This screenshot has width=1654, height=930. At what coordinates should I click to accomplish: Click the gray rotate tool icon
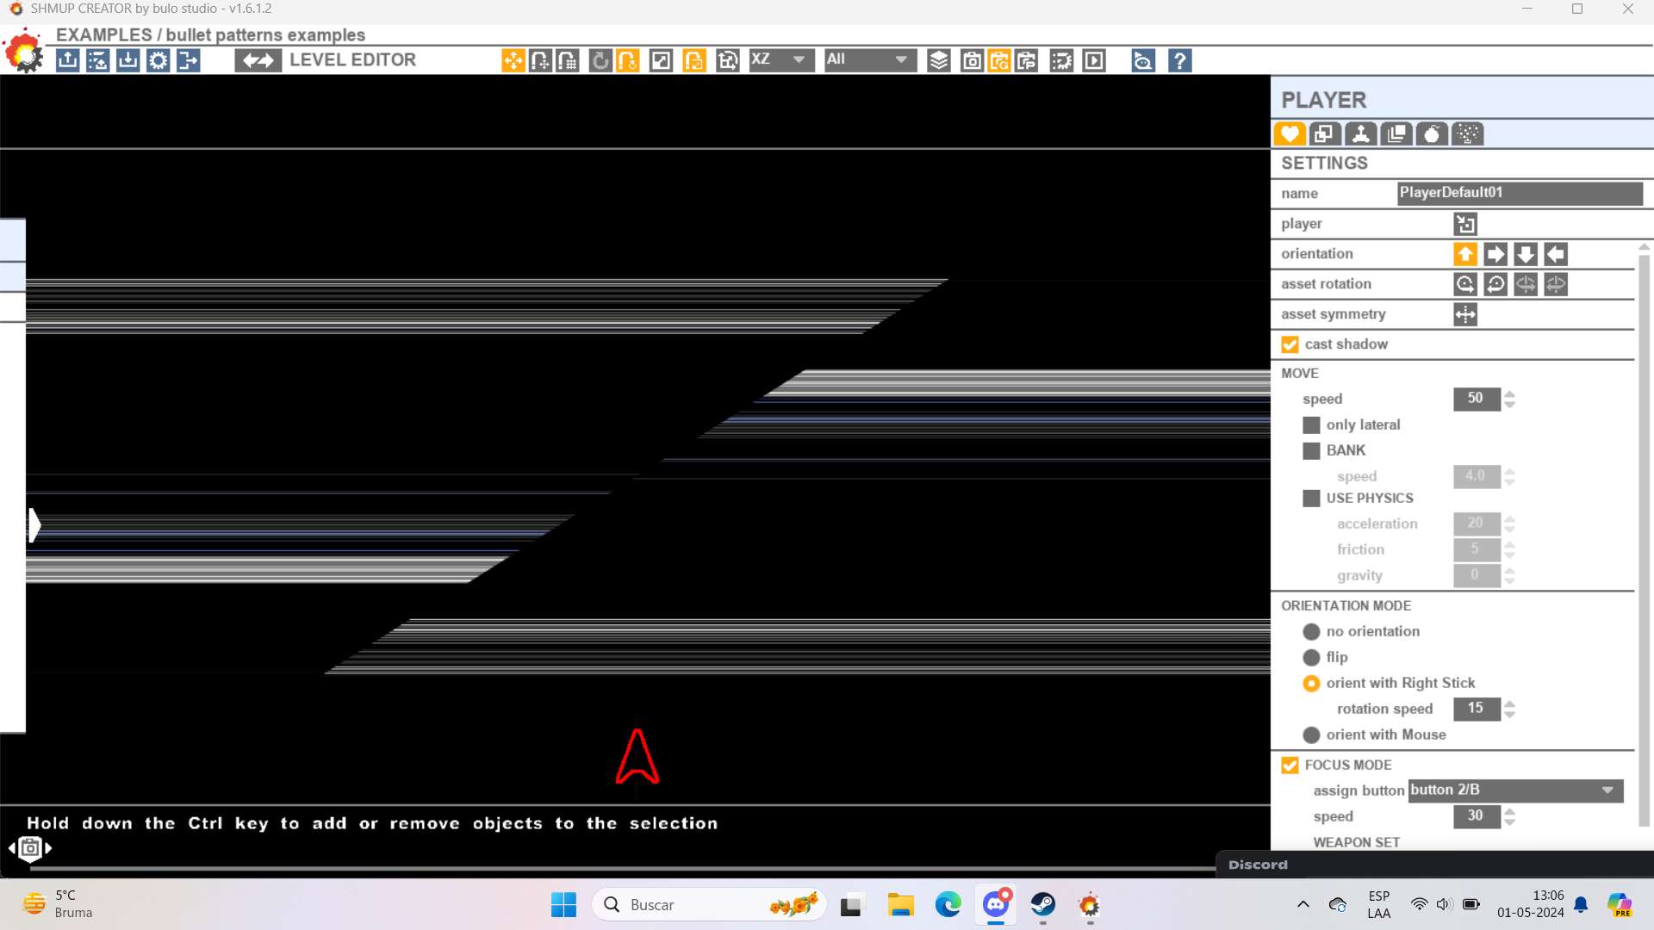click(x=600, y=60)
